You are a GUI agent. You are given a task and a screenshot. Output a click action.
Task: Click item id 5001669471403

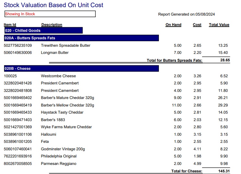(18, 120)
